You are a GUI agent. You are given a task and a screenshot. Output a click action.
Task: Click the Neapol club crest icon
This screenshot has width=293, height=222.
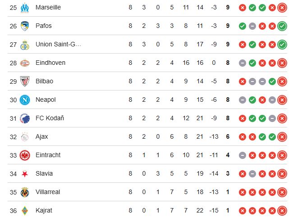click(24, 100)
